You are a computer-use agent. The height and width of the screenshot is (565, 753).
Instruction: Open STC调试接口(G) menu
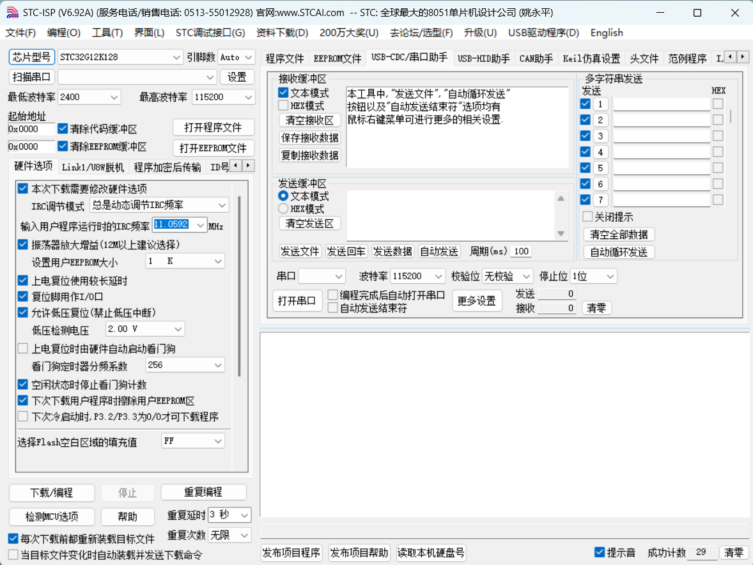tap(210, 33)
